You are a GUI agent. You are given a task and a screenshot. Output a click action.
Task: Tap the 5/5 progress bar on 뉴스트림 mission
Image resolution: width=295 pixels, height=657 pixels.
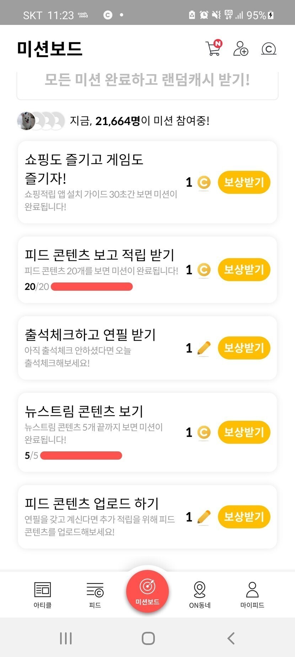pyautogui.click(x=81, y=456)
